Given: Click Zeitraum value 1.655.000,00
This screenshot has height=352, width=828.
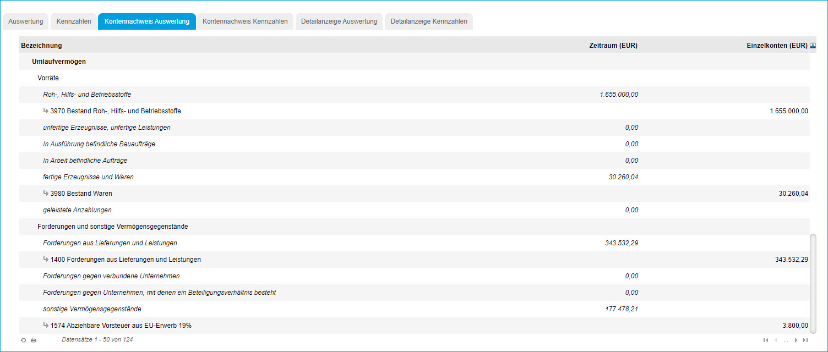Looking at the screenshot, I should [619, 95].
